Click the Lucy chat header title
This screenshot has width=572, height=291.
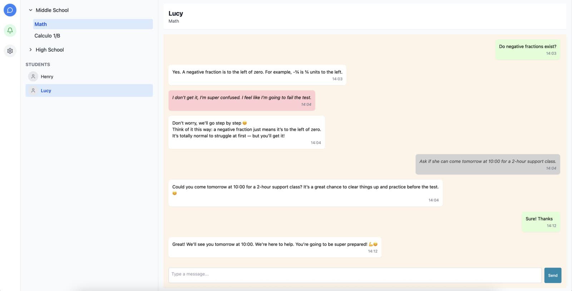(176, 14)
